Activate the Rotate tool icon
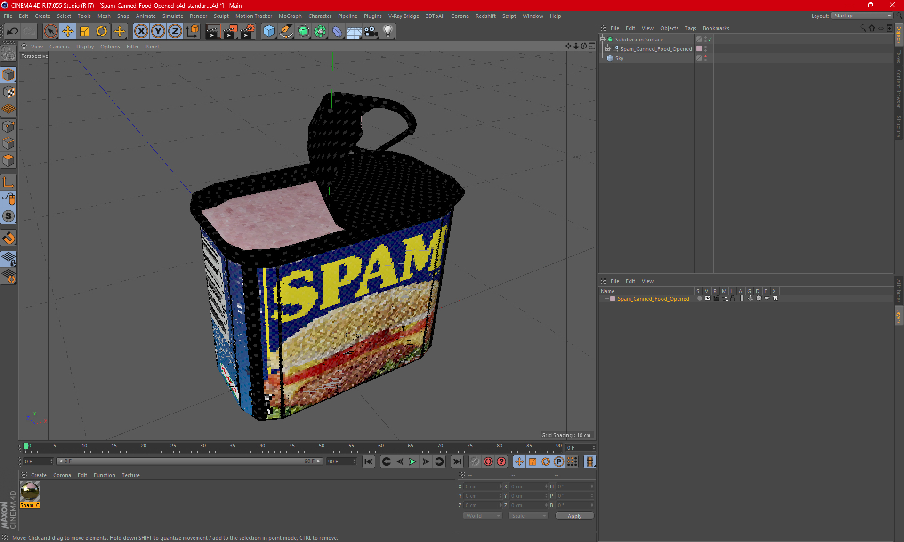The image size is (904, 542). coord(102,32)
